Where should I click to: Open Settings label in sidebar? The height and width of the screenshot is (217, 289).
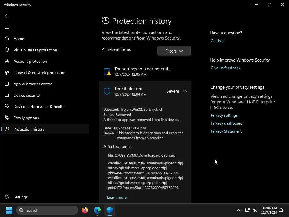[x=20, y=197]
